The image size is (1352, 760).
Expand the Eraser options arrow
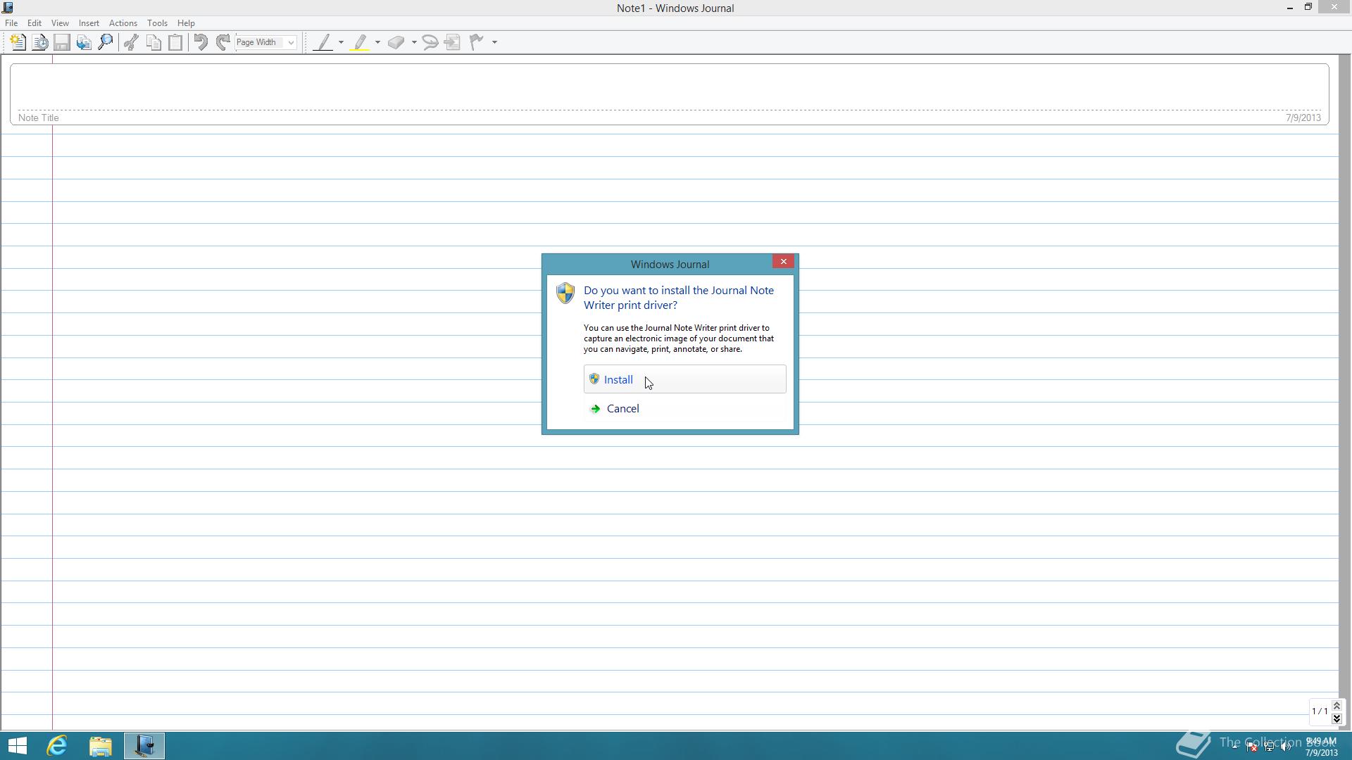point(414,42)
